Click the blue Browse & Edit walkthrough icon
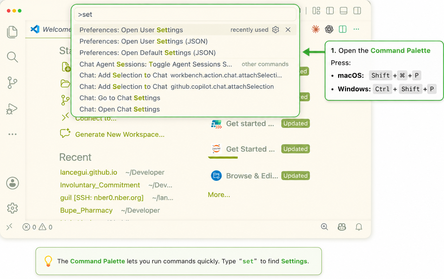 coord(216,176)
